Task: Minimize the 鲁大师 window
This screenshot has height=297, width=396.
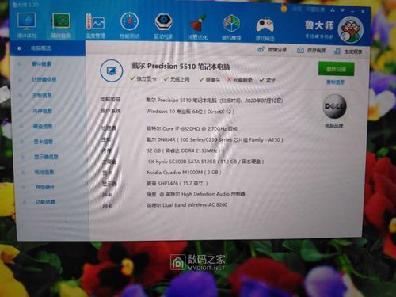Action: (x=352, y=11)
